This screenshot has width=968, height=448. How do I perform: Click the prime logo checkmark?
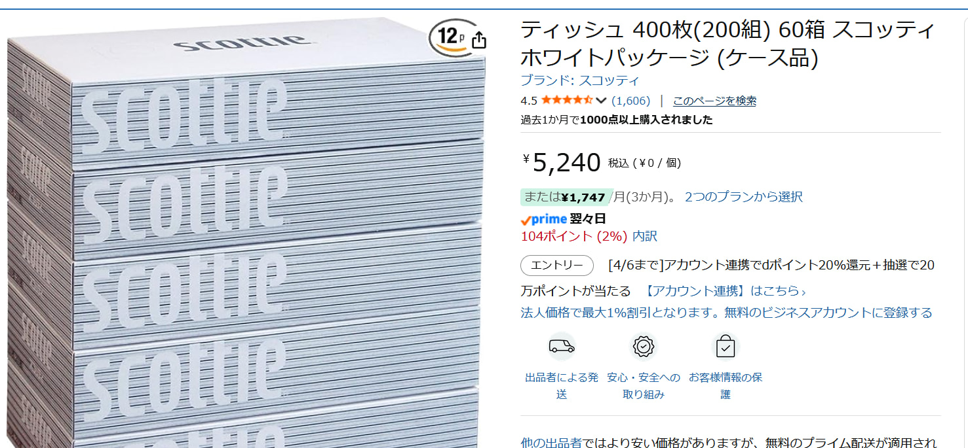click(526, 220)
